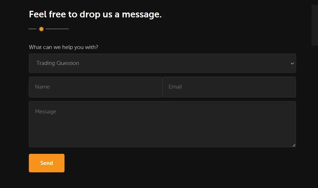Click the scrollbar track below the thumb
The image size is (318, 188).
coord(315,117)
